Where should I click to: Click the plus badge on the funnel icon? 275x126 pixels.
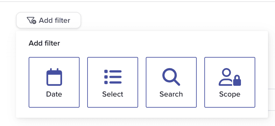point(34,22)
